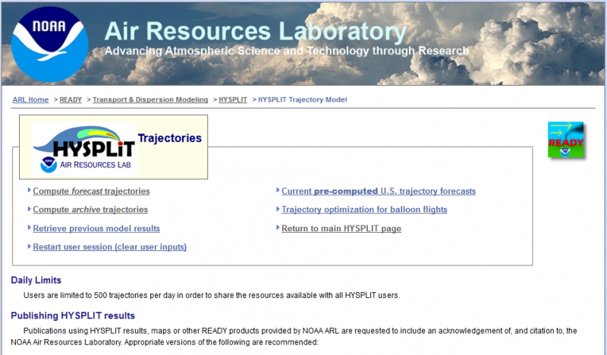Click the NOAA circular logo in banner

click(49, 44)
